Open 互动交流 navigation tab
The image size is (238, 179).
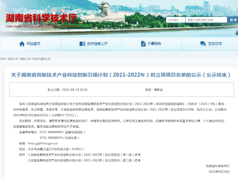coord(210,44)
